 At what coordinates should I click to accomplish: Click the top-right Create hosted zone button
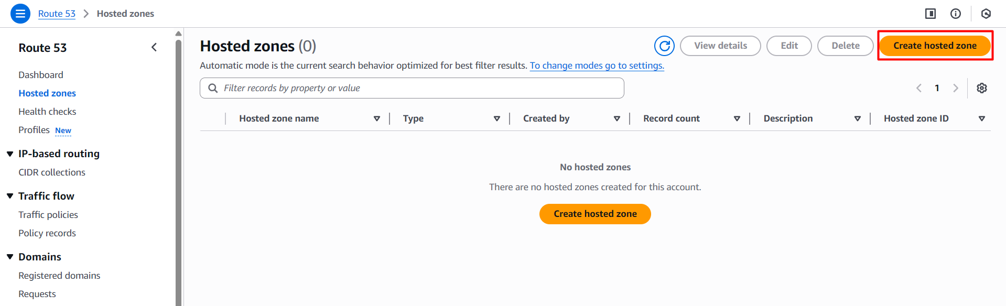click(x=935, y=46)
